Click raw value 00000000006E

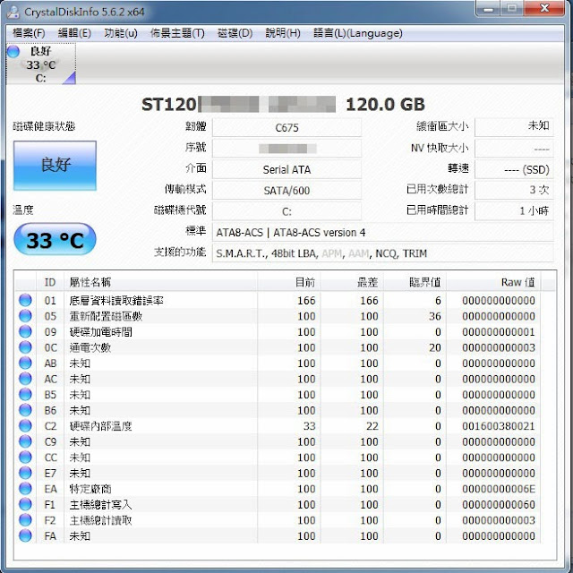(499, 489)
